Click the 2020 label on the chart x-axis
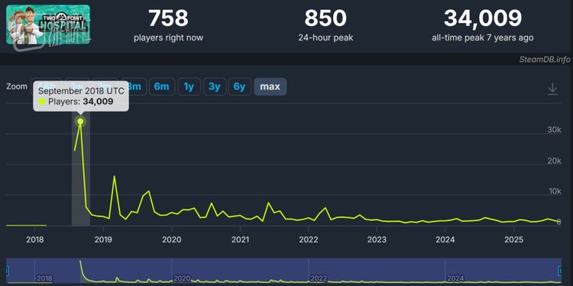 tap(171, 239)
